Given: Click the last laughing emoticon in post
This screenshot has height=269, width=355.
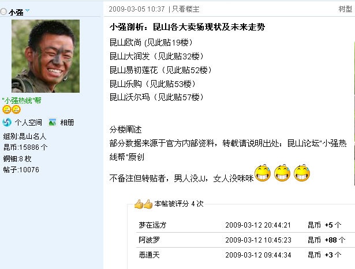Looking at the screenshot, I should 302,173.
